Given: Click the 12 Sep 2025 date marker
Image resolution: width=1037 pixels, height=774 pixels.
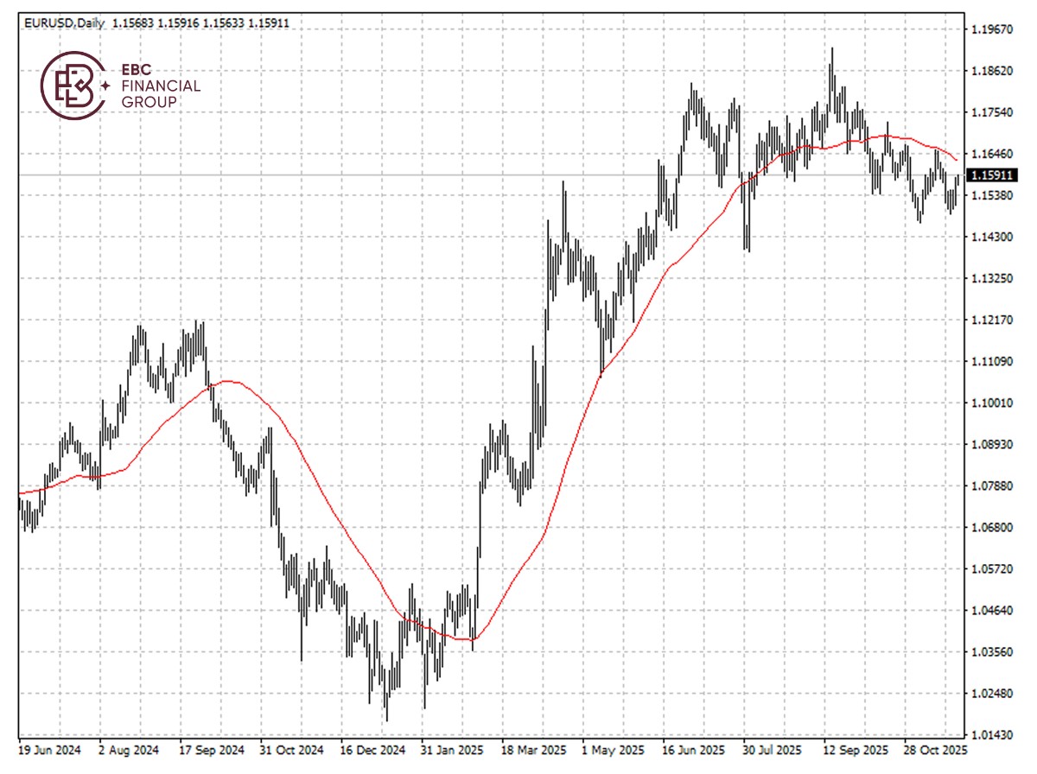Looking at the screenshot, I should click(855, 749).
